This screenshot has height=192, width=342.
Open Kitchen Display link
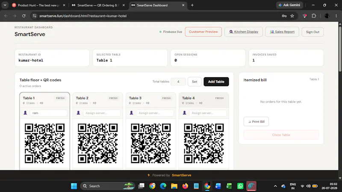[243, 32]
